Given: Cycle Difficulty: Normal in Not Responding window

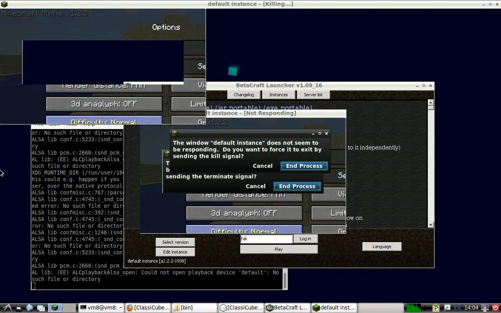Looking at the screenshot, I should pyautogui.click(x=244, y=229).
